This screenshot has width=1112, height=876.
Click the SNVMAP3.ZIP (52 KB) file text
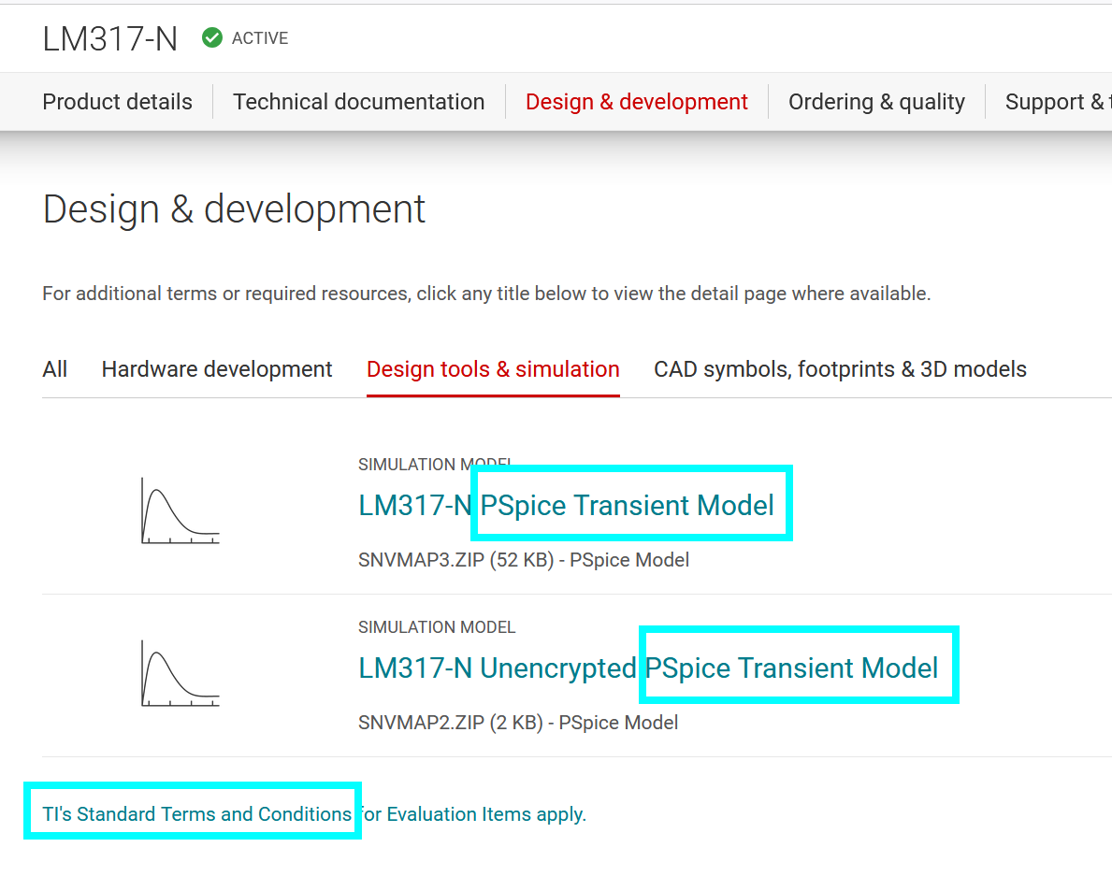pyautogui.click(x=524, y=560)
